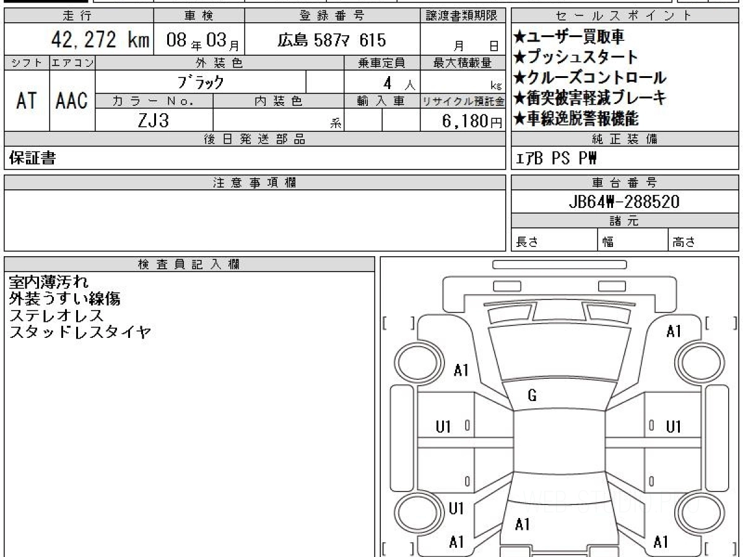
Task: Click the 後日発送部品 section header
Action: (x=255, y=139)
